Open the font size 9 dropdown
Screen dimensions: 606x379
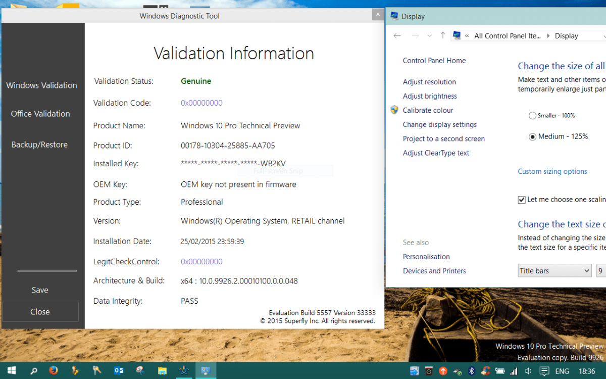(601, 271)
